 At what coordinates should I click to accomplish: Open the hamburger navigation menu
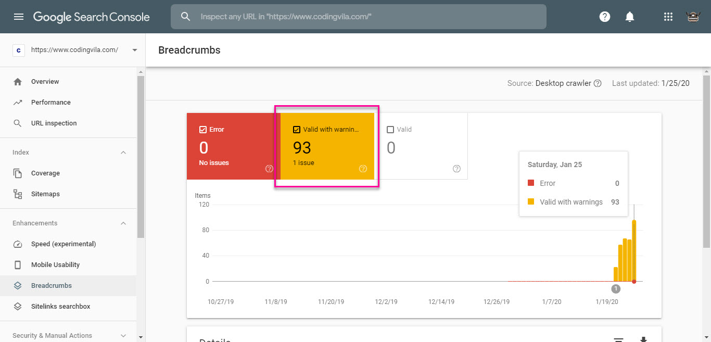(x=19, y=17)
